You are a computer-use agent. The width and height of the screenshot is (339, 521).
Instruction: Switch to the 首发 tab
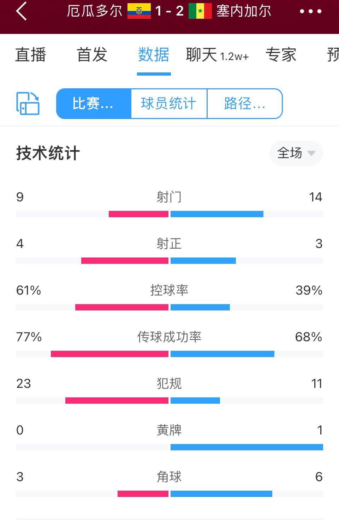tap(92, 55)
